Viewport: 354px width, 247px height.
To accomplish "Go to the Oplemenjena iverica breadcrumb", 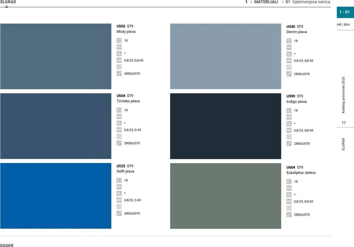I will (x=311, y=2).
